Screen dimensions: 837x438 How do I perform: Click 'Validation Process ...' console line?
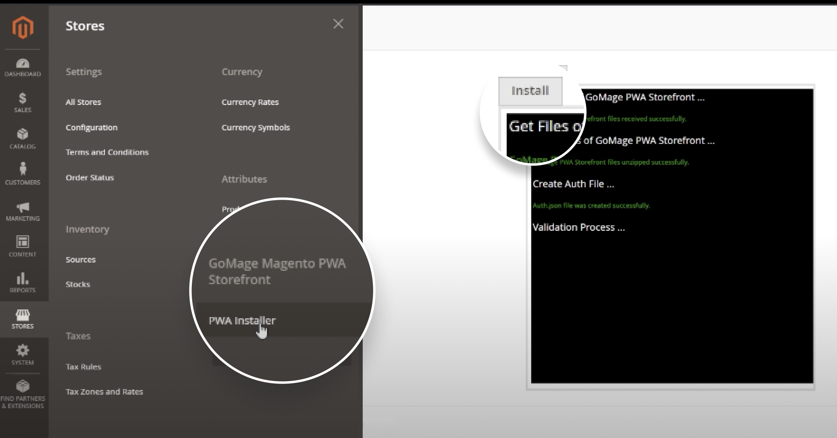click(x=579, y=227)
